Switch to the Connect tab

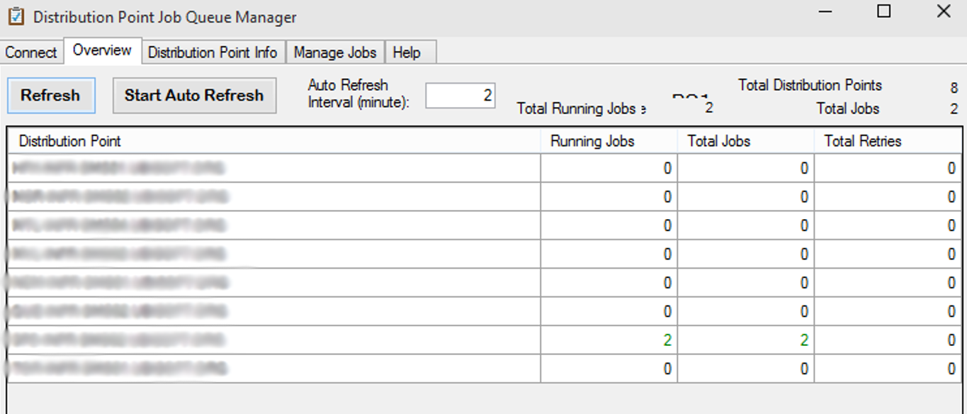30,52
